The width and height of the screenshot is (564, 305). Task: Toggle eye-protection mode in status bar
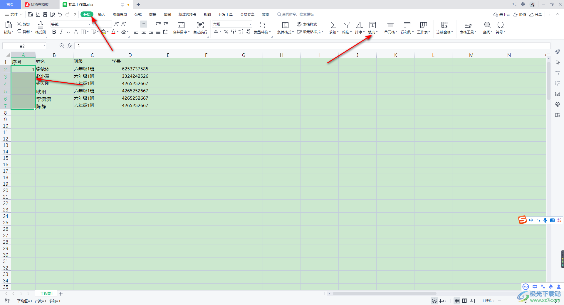pyautogui.click(x=434, y=301)
